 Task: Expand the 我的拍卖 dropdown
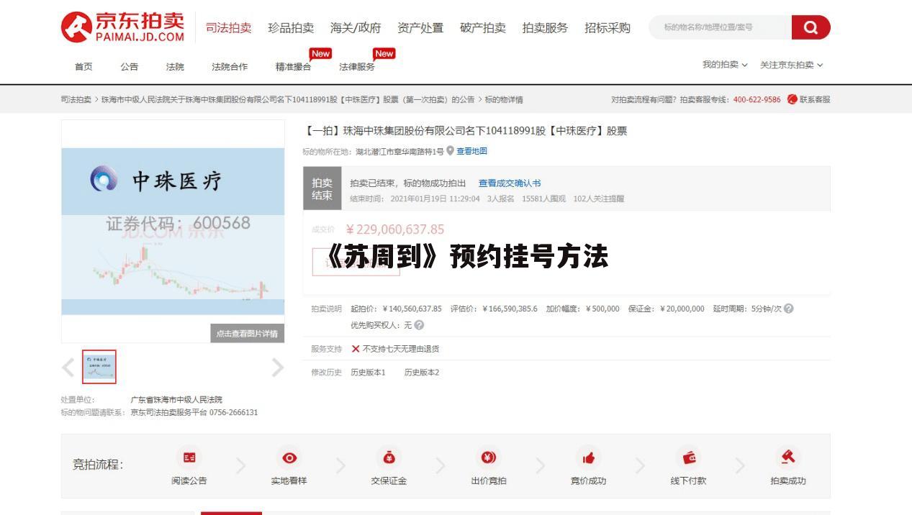pyautogui.click(x=725, y=65)
